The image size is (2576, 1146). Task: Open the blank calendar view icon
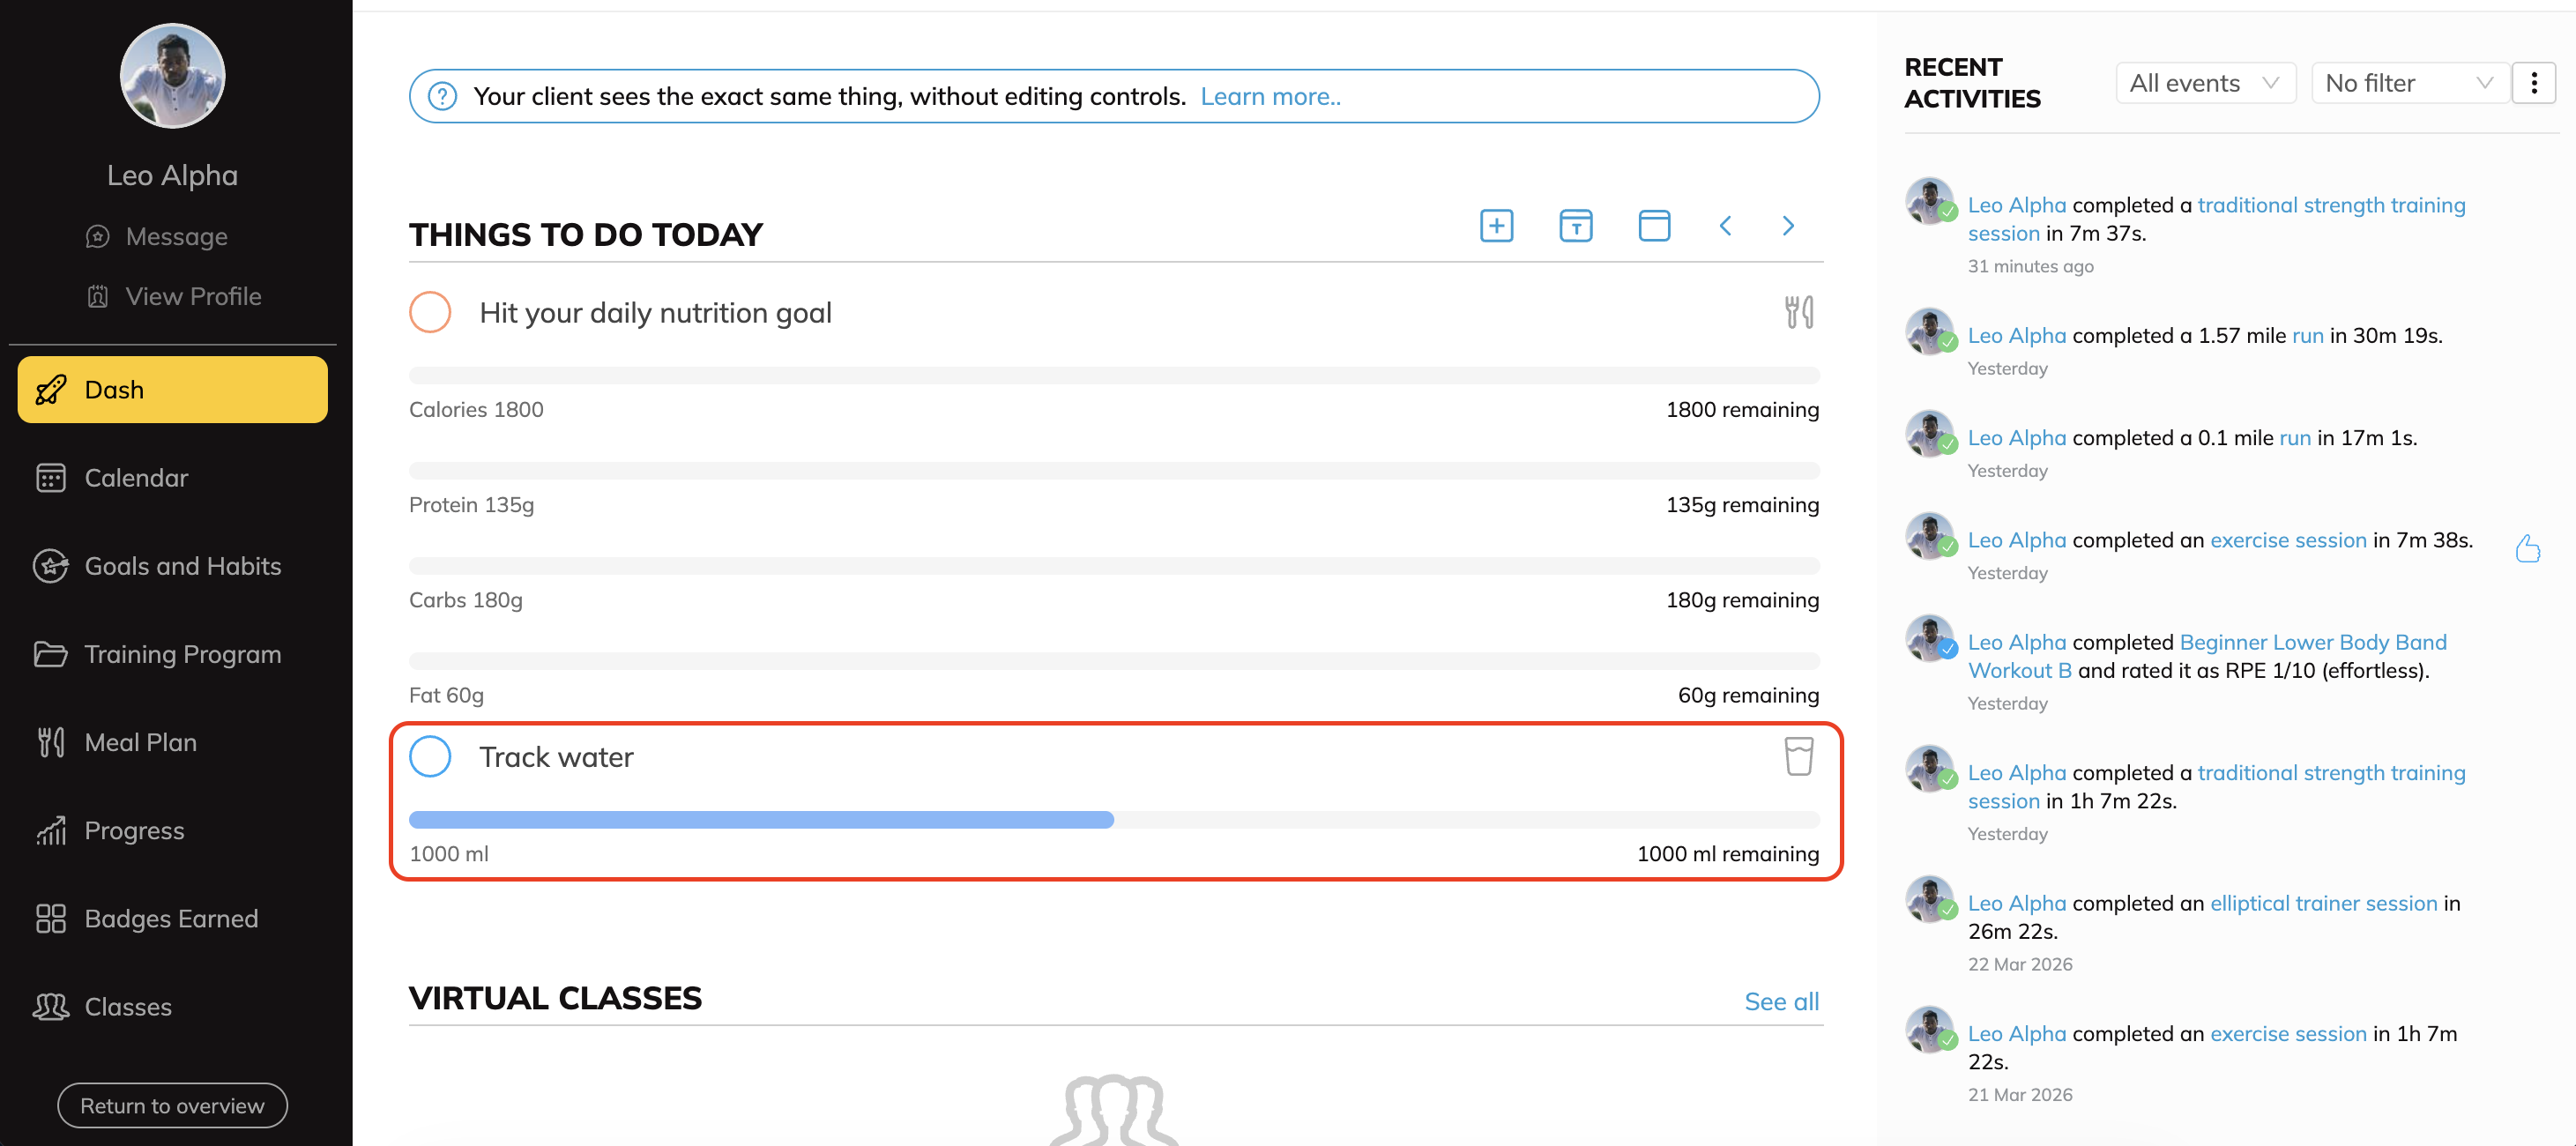[x=1653, y=225]
